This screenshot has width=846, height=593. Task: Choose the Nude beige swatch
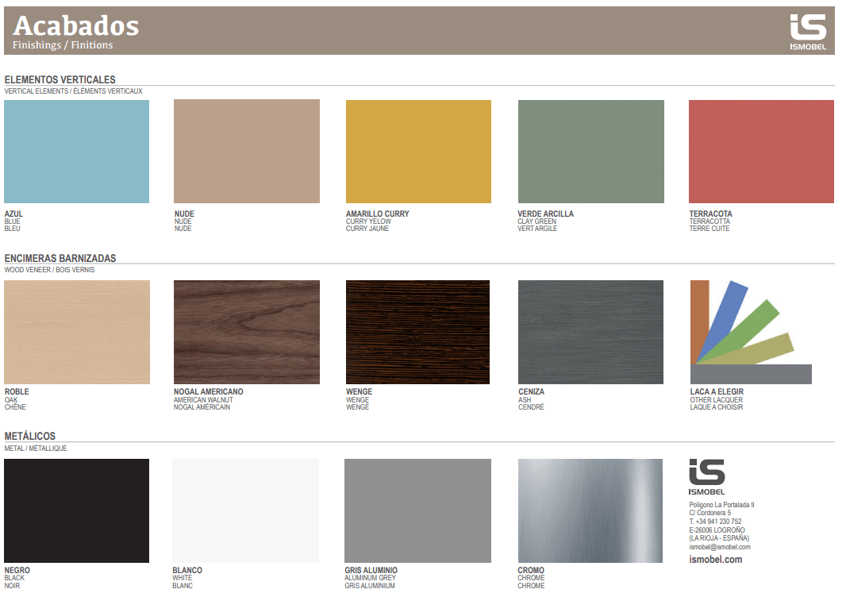pos(247,151)
